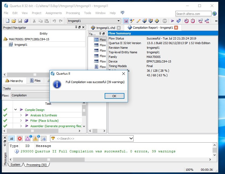Save the file with the floppy disk icon
Image resolution: width=225 pixels, height=174 pixels.
(x=20, y=21)
